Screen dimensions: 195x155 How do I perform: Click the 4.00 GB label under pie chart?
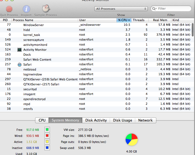[131, 151]
